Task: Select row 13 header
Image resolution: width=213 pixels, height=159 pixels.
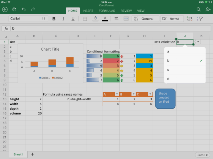Action: coord(5,99)
